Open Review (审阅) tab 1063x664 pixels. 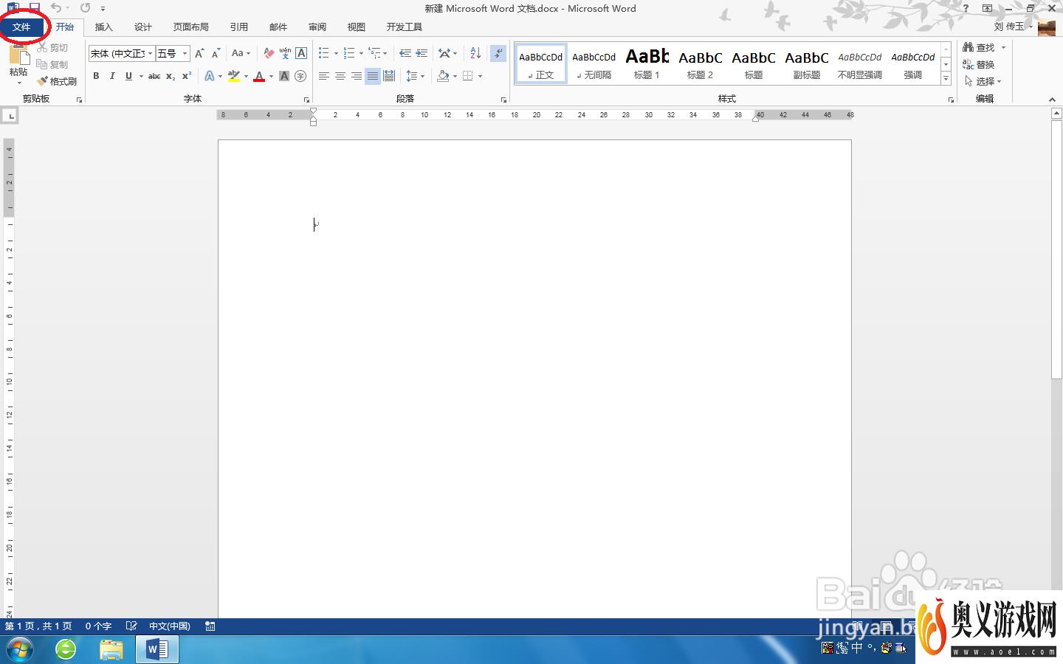[x=317, y=27]
